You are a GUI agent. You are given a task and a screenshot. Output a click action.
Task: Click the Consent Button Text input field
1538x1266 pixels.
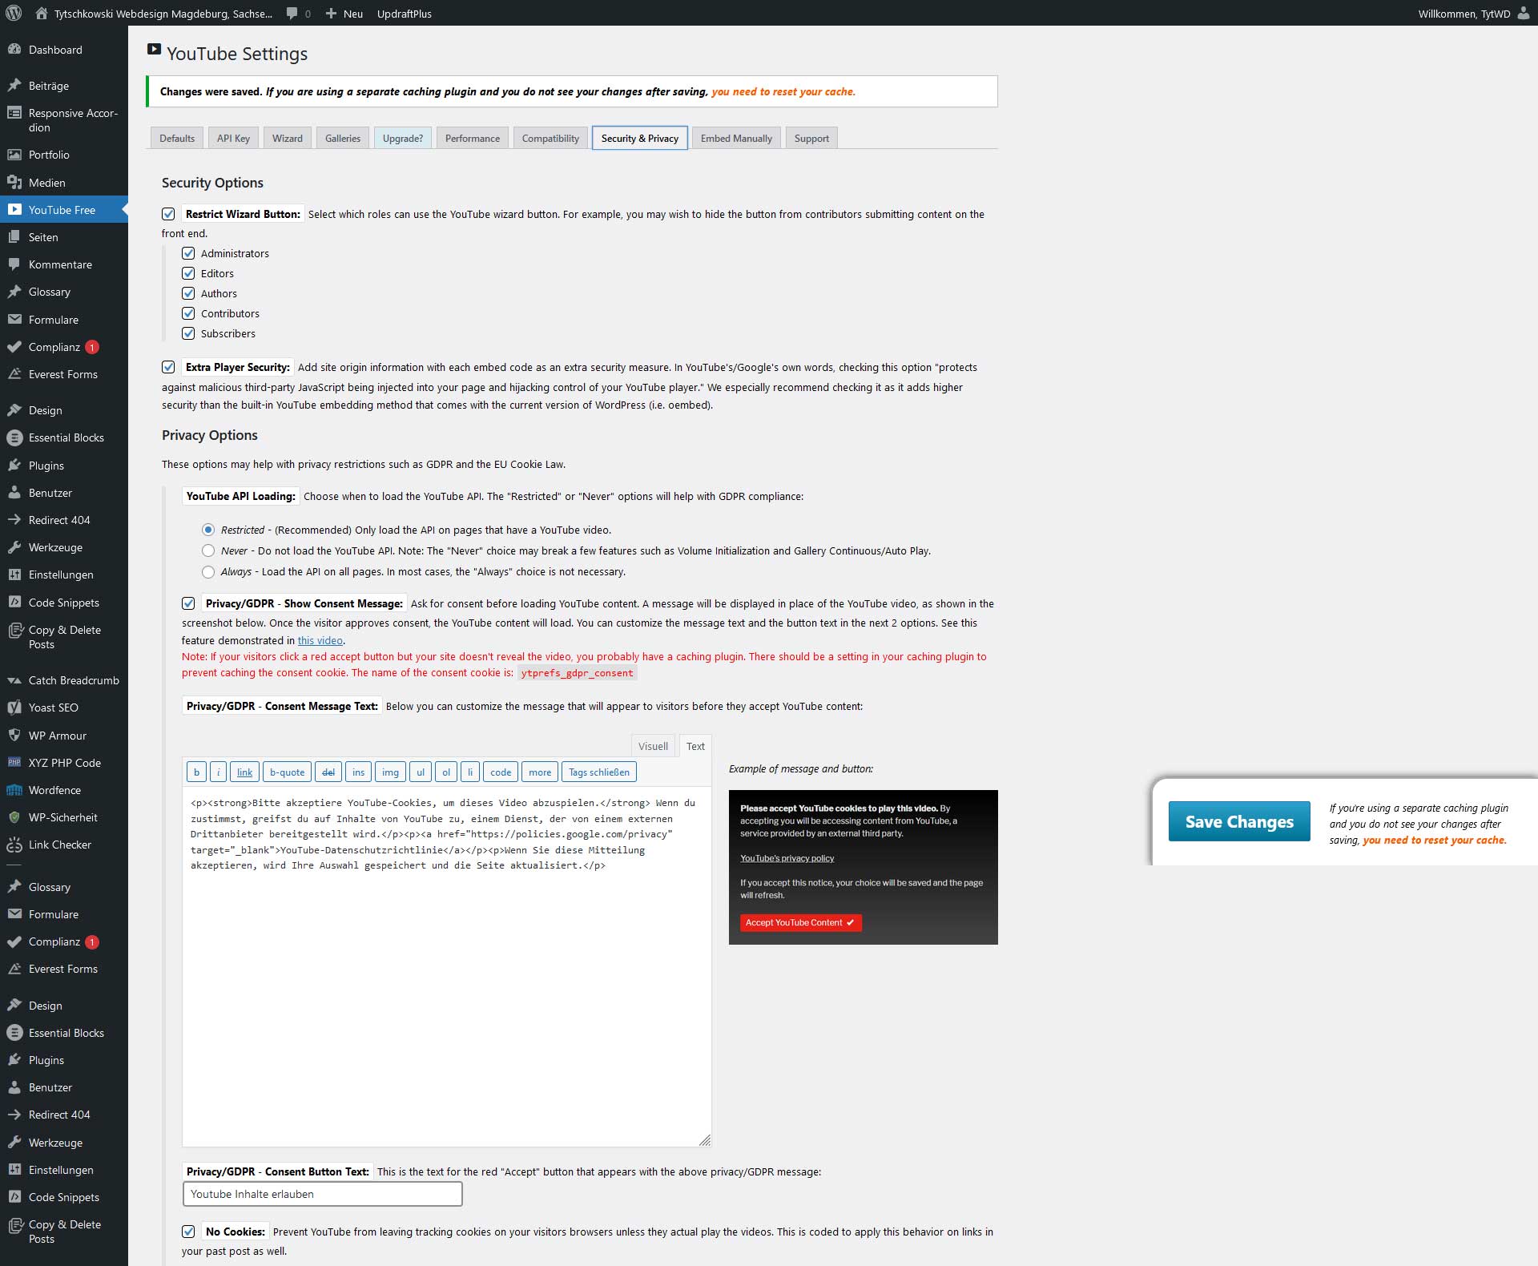pyautogui.click(x=323, y=1194)
